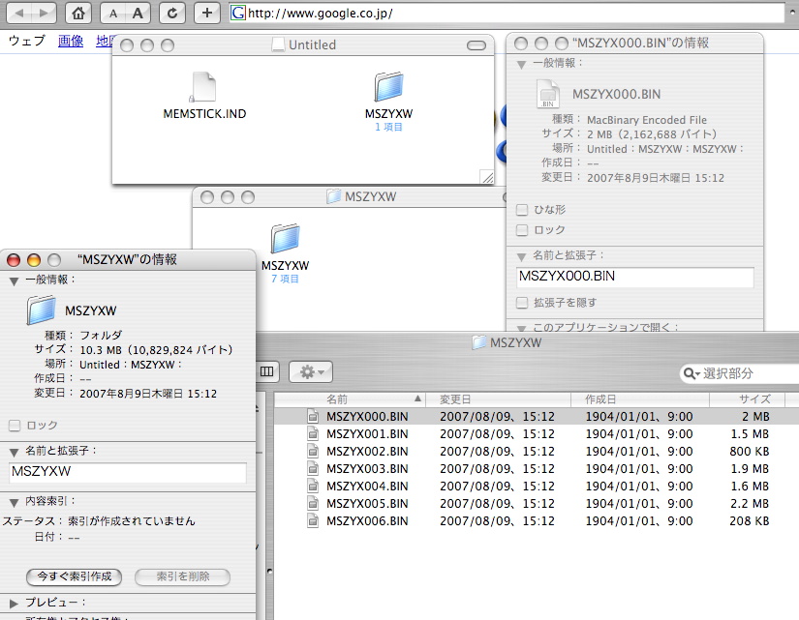Collapse 一般情報 section in BIN info window
This screenshot has height=620, width=799.
point(521,64)
